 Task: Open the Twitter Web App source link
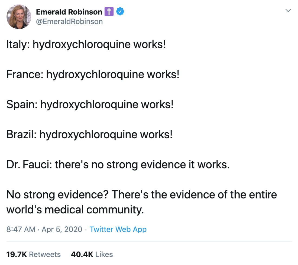point(118,229)
